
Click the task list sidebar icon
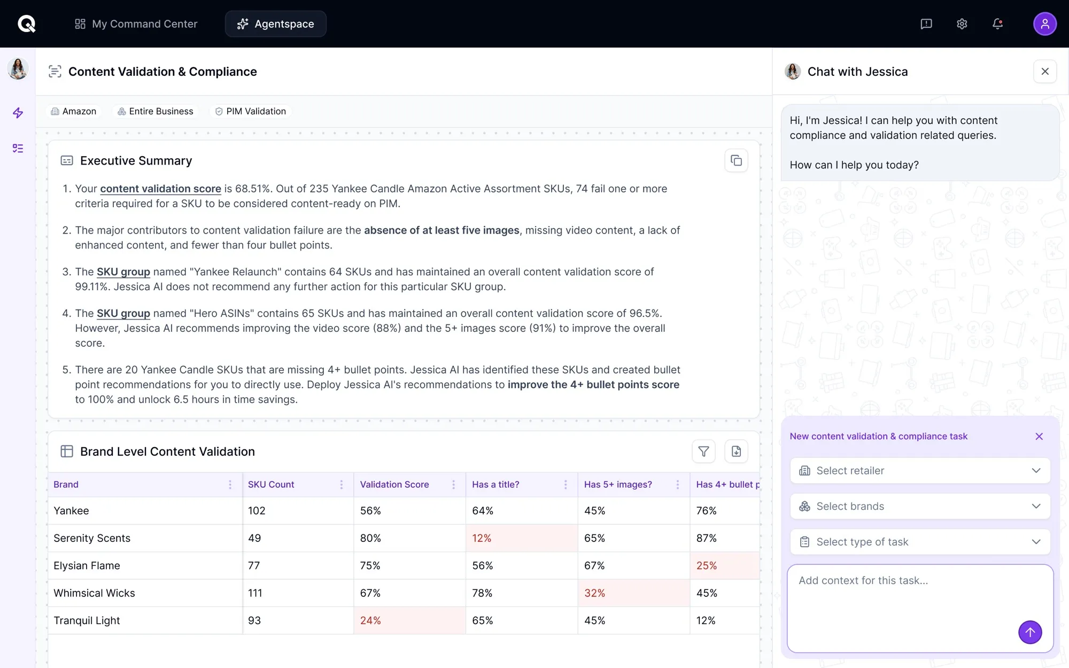pyautogui.click(x=18, y=148)
